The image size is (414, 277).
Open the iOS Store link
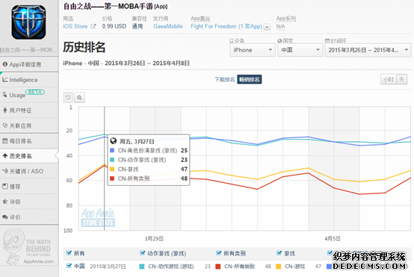point(75,26)
